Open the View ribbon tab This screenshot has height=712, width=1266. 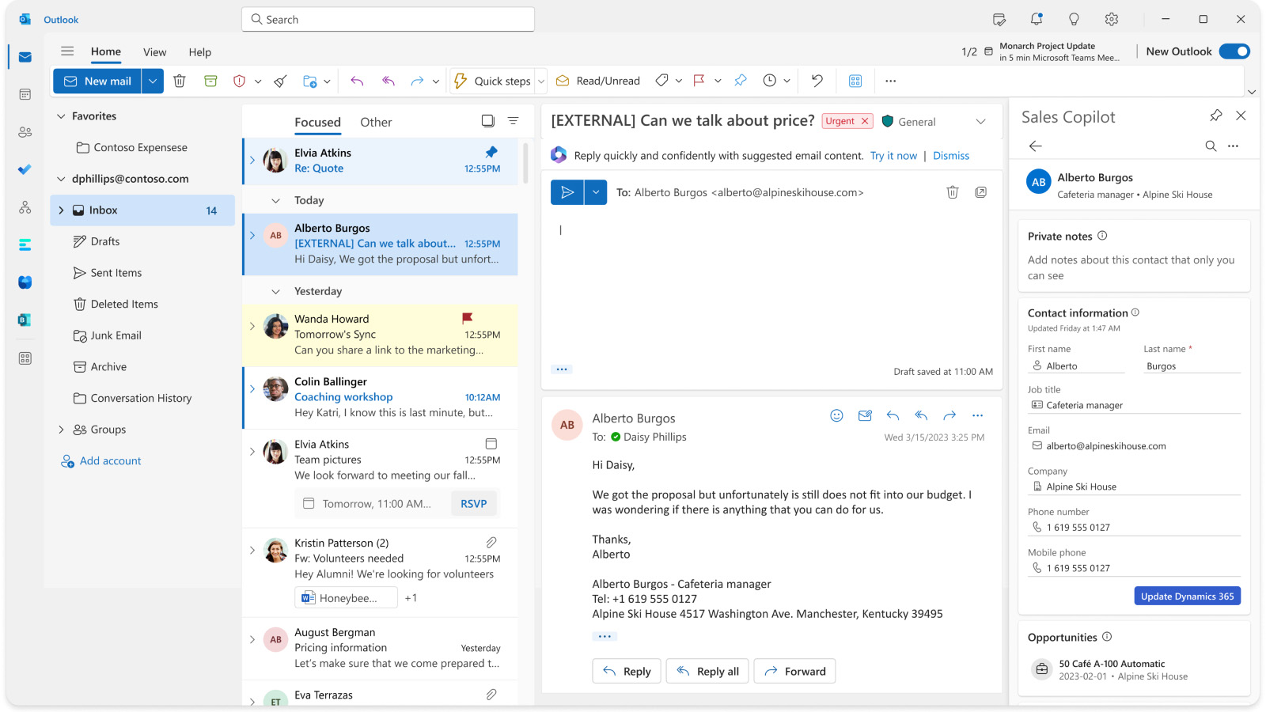(154, 52)
